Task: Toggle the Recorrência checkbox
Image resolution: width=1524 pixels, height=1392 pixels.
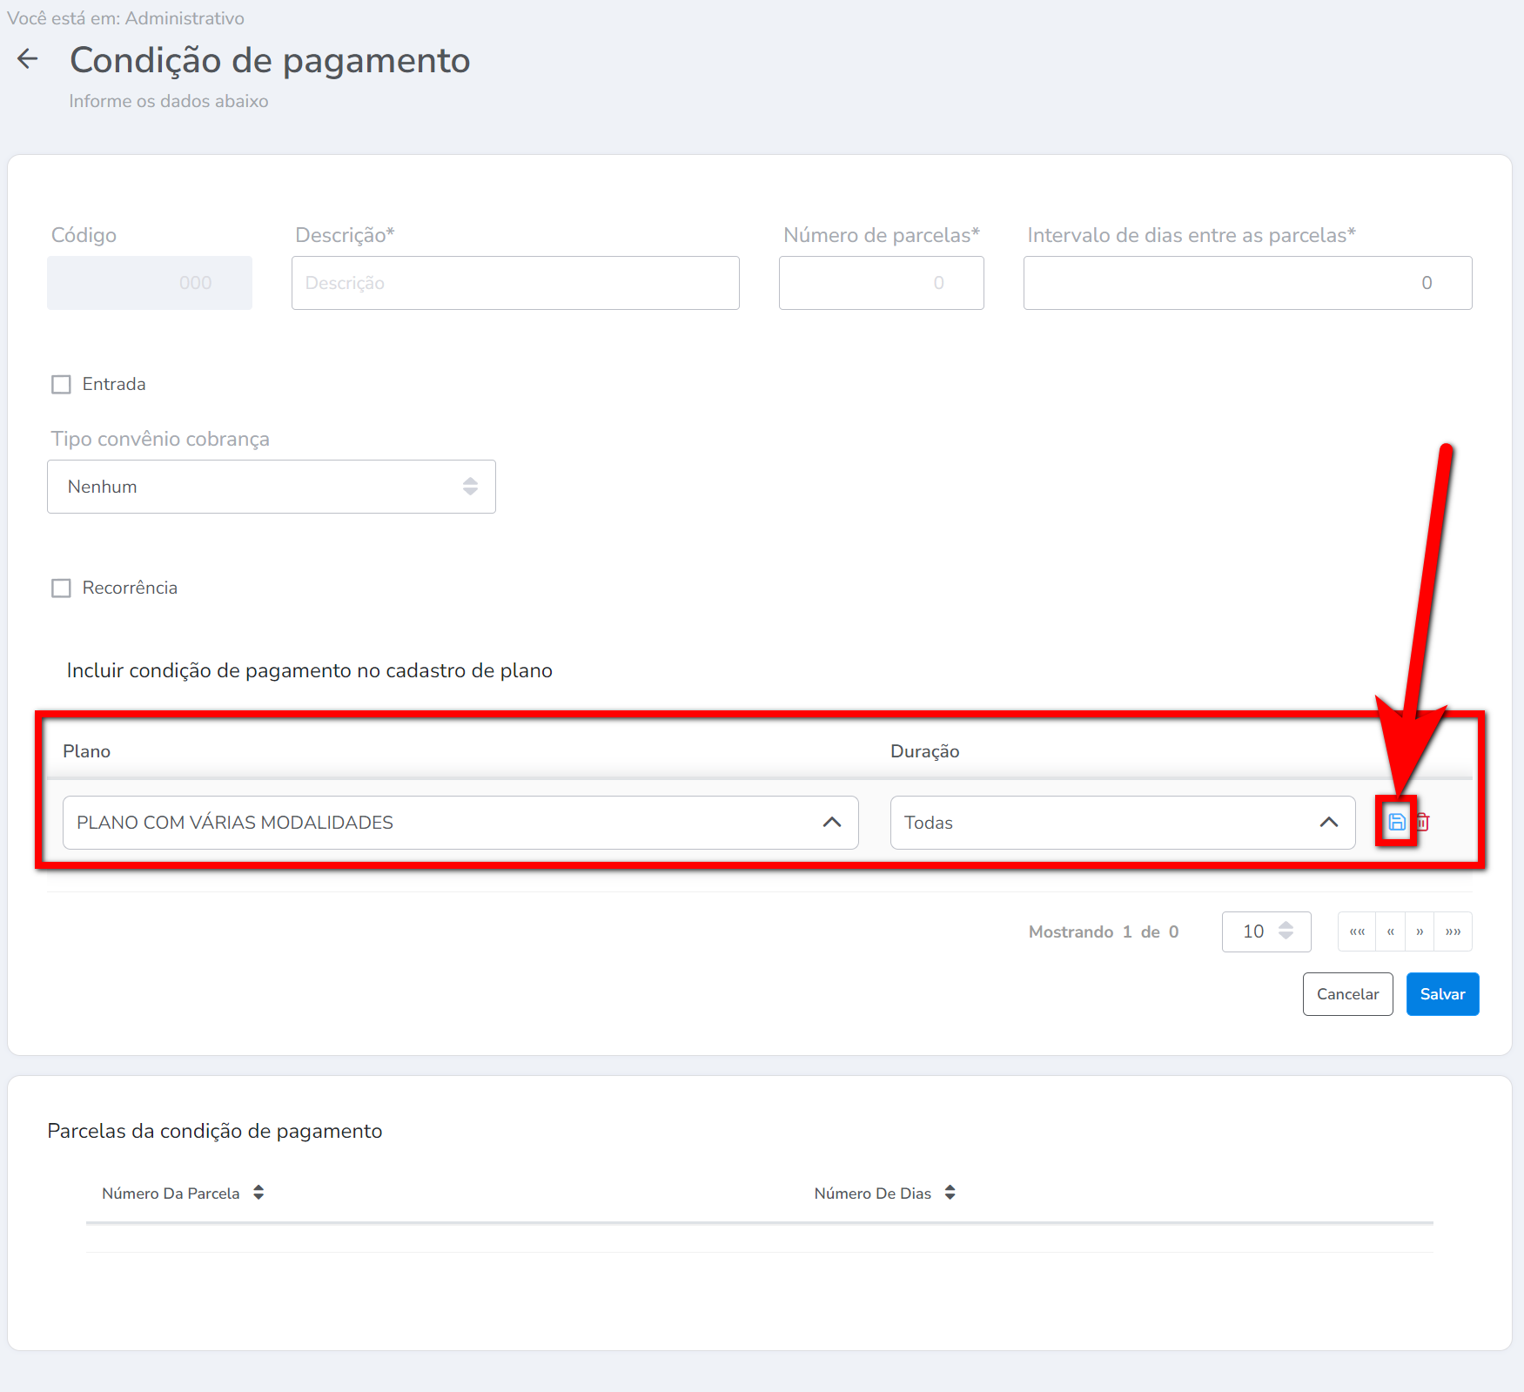Action: (x=61, y=588)
